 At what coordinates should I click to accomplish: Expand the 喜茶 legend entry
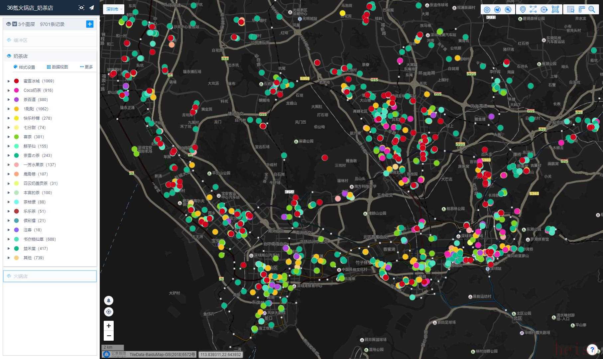click(x=9, y=137)
